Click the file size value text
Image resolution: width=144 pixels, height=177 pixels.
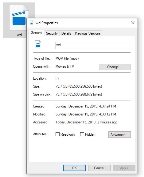tap(79, 86)
